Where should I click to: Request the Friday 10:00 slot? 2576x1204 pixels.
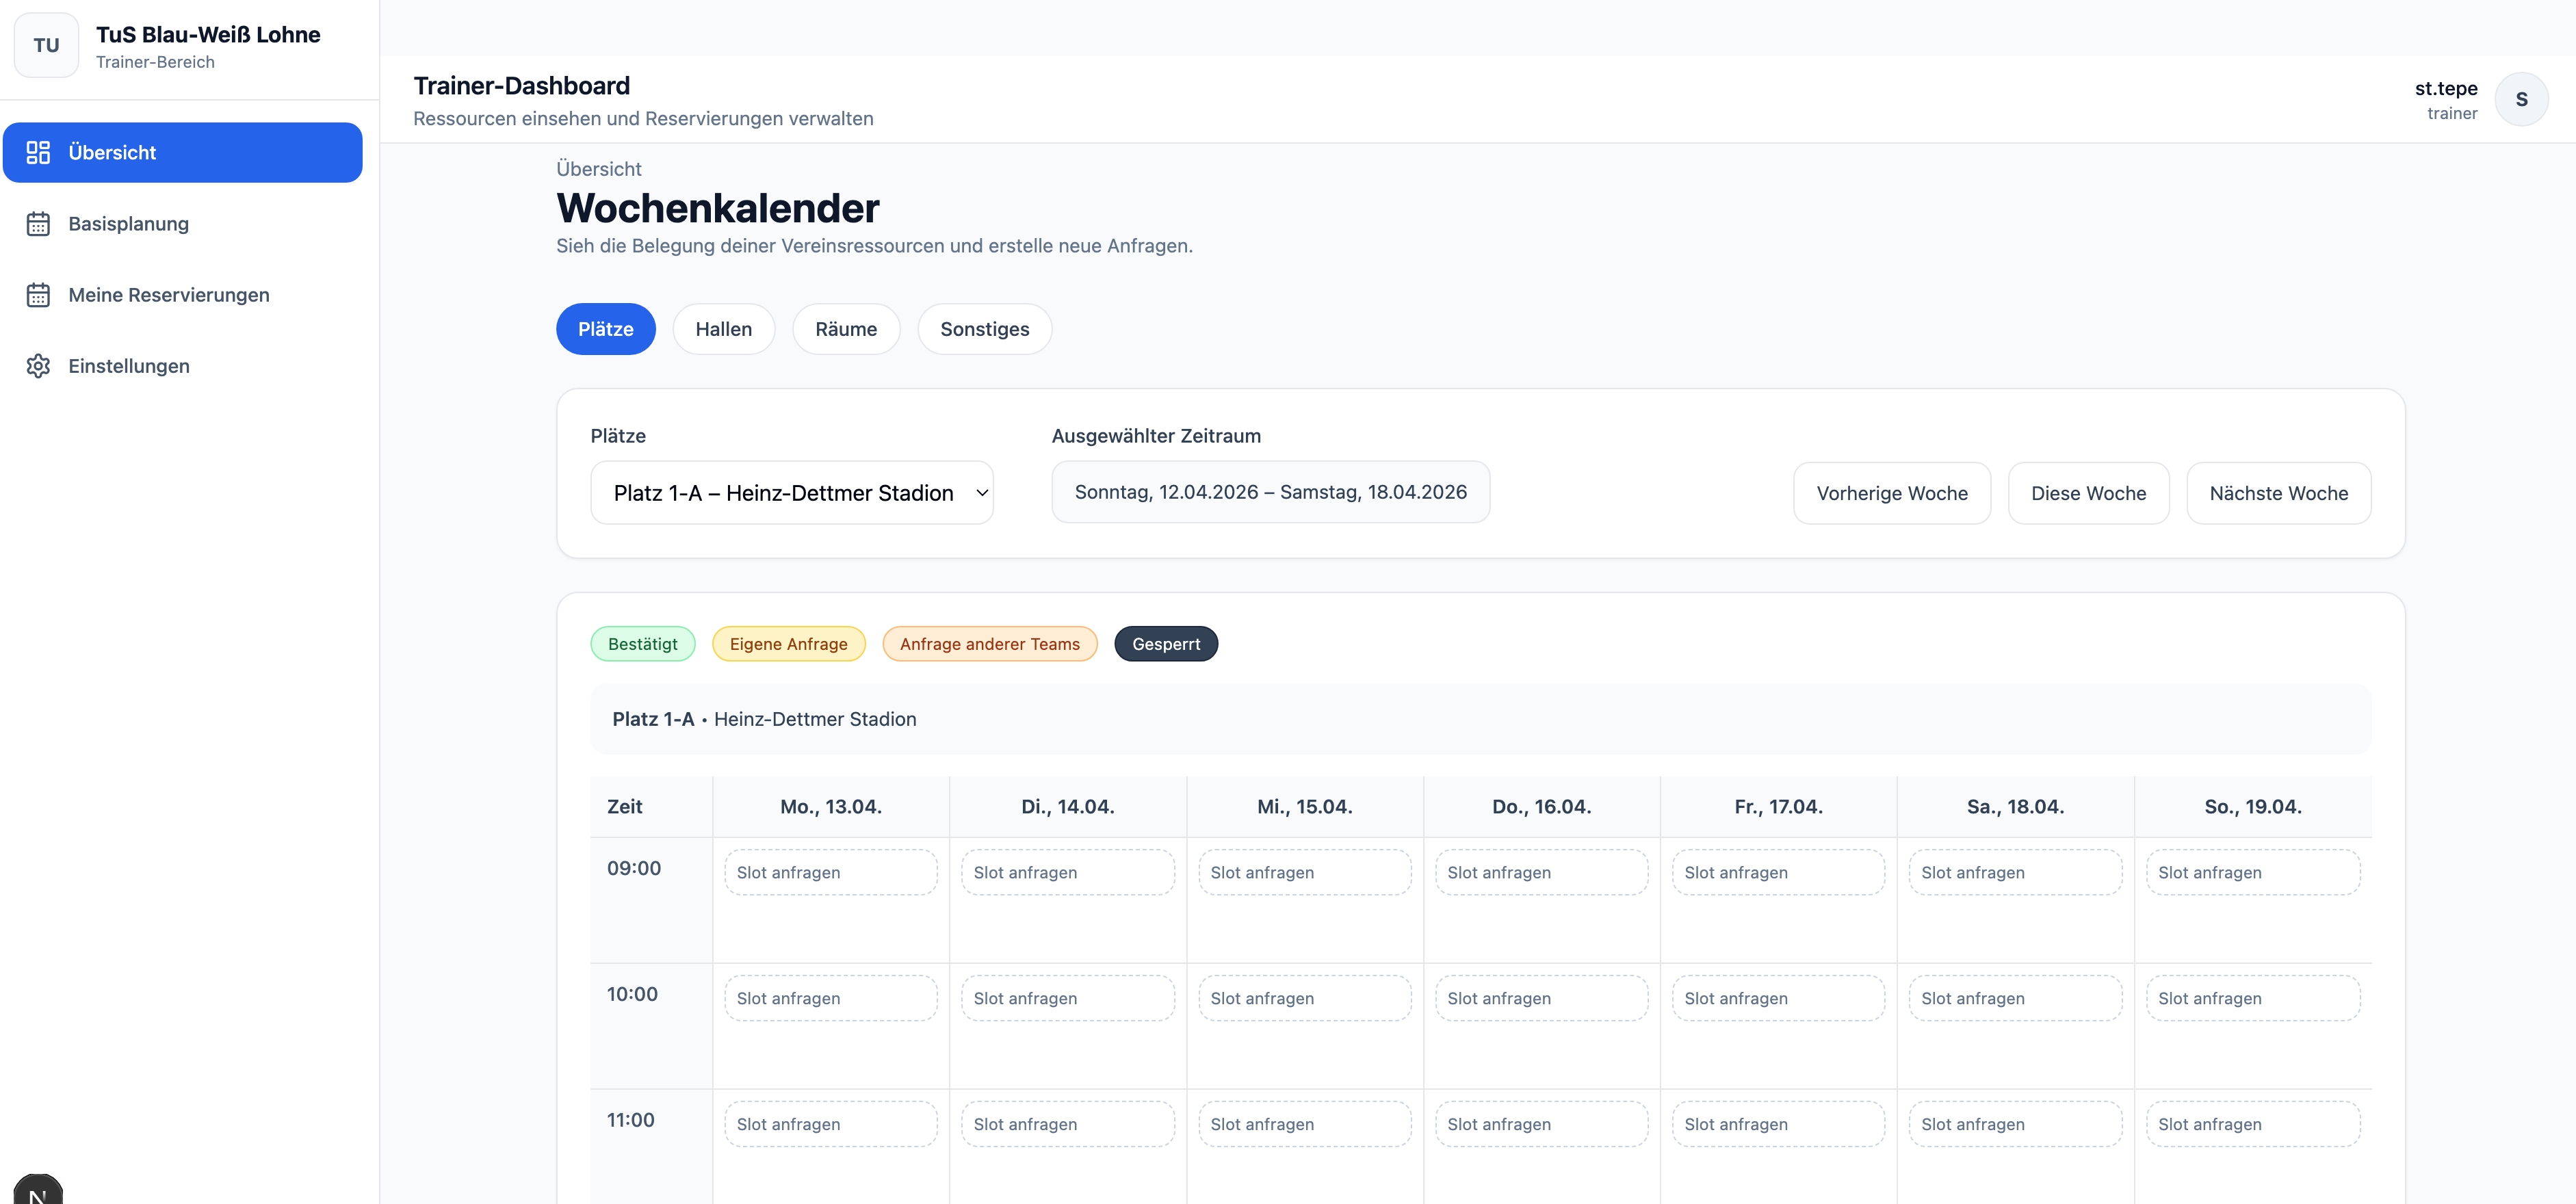click(1779, 998)
